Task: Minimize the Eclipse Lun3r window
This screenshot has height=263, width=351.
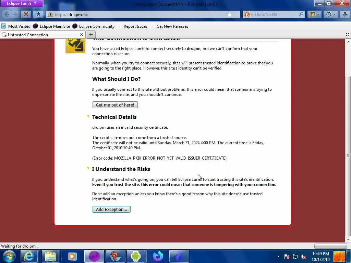Action: coord(320,3)
